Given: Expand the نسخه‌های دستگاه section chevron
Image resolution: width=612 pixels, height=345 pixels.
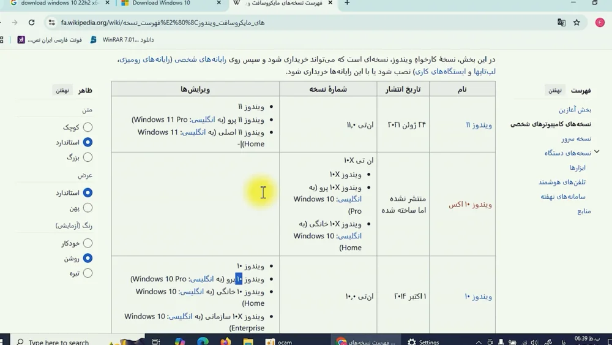Looking at the screenshot, I should click(x=597, y=151).
